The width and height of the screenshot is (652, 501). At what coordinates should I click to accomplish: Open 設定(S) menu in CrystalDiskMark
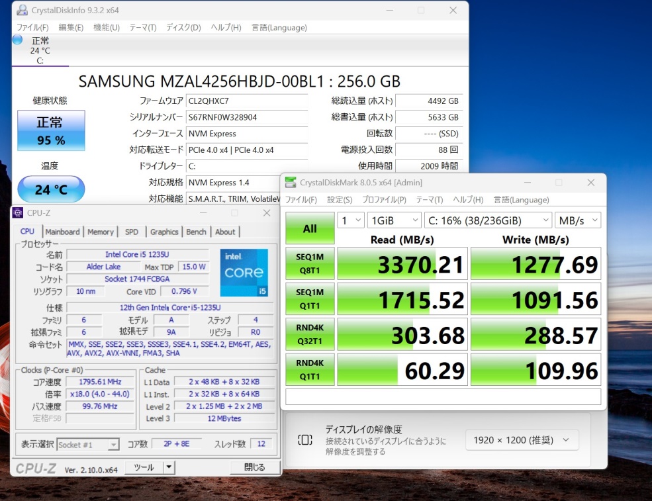[340, 200]
